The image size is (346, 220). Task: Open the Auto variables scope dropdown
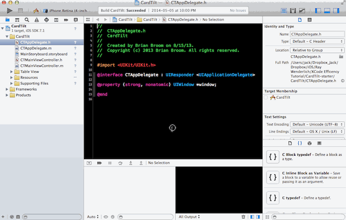[93, 217]
